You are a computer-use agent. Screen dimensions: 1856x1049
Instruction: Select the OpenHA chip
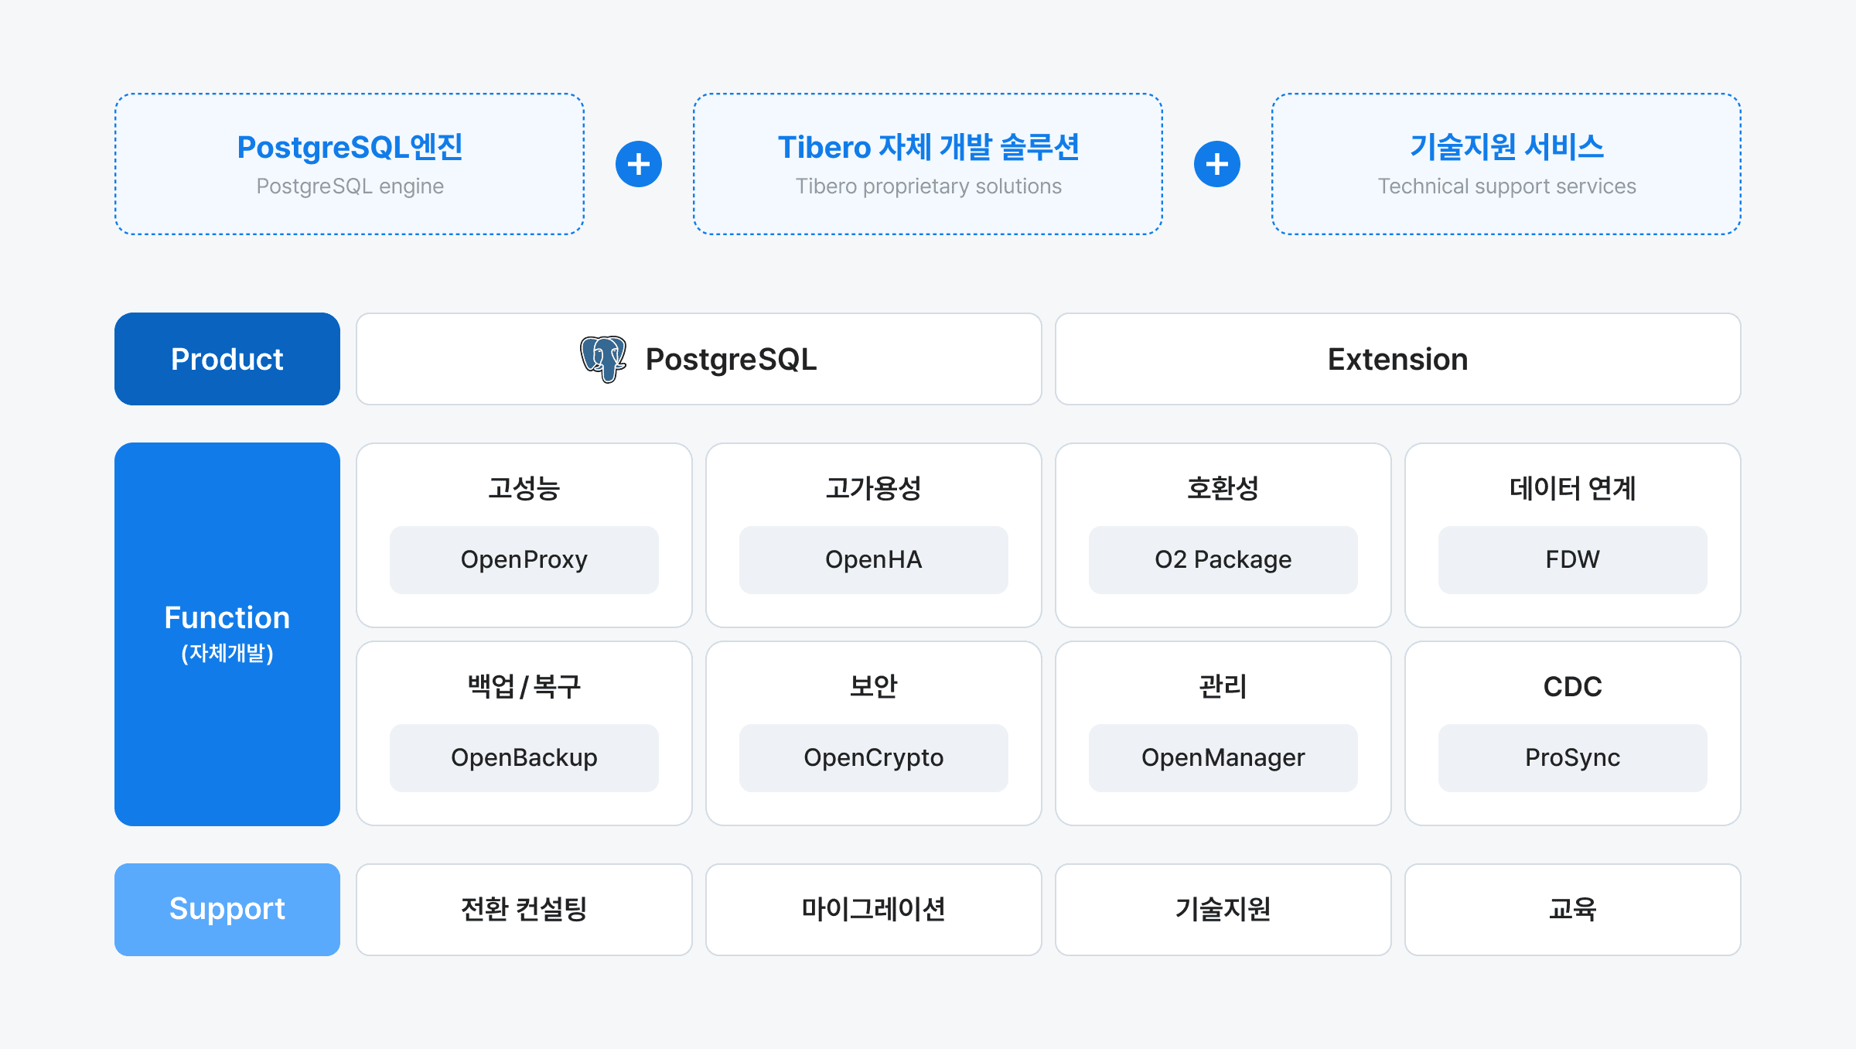pos(873,559)
